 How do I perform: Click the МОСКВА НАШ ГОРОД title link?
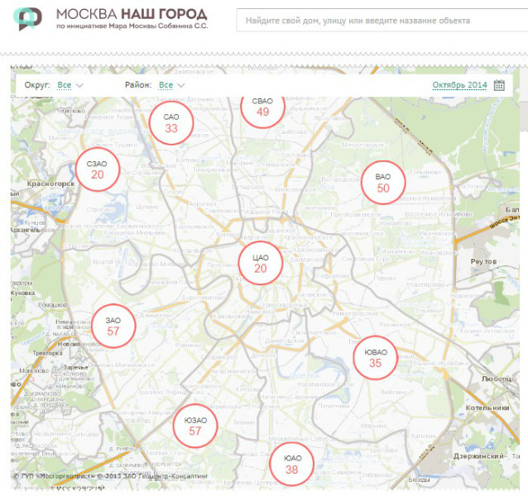point(131,14)
